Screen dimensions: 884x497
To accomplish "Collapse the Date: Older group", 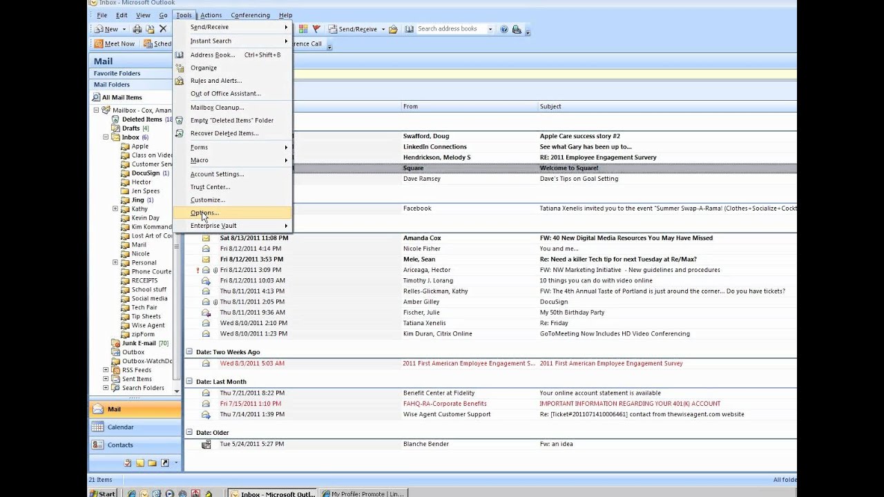I will [189, 433].
